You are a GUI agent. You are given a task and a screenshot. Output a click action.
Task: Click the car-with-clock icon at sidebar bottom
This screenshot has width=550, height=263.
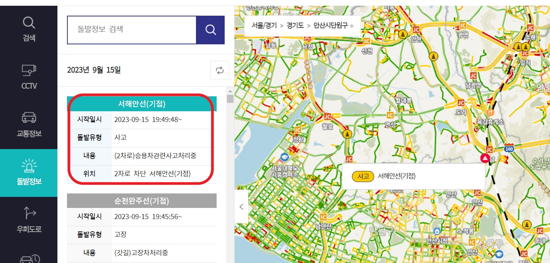pyautogui.click(x=29, y=259)
